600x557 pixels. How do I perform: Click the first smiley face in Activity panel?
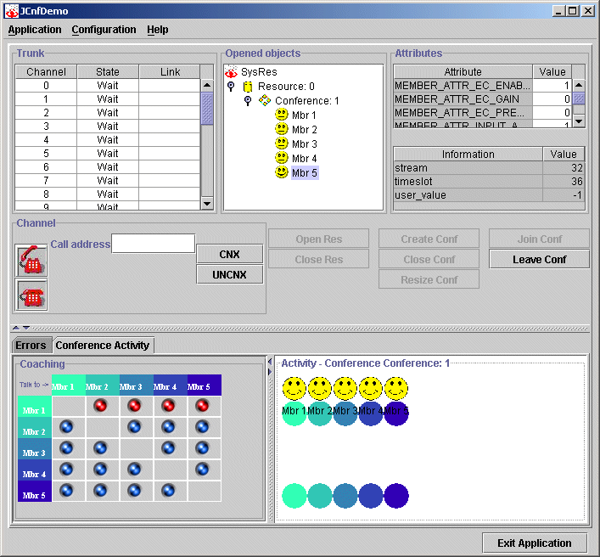(294, 389)
